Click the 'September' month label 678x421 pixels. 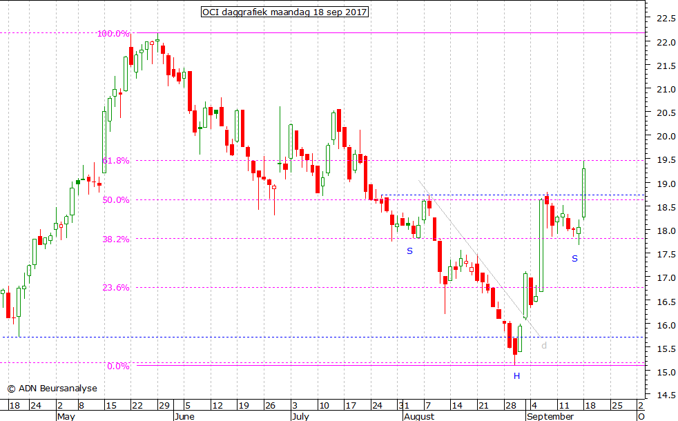click(550, 416)
